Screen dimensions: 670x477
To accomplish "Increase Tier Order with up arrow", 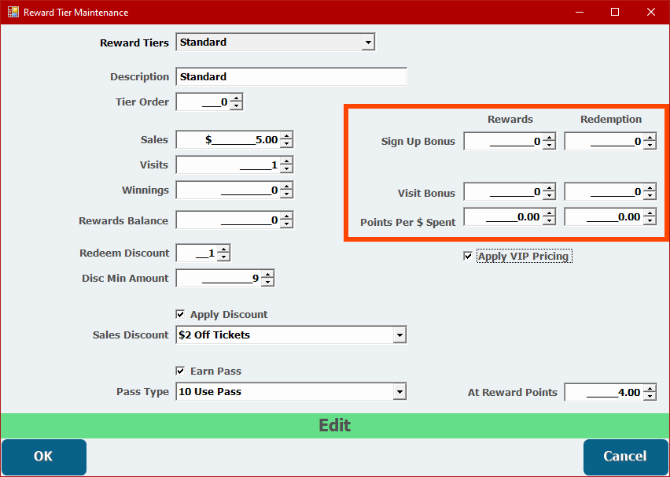I will coord(236,98).
